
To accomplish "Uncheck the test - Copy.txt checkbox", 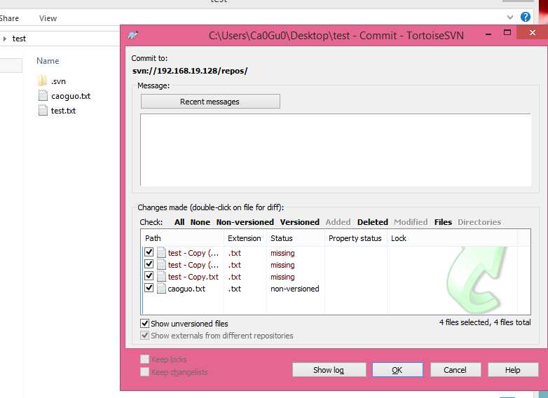I will [149, 275].
